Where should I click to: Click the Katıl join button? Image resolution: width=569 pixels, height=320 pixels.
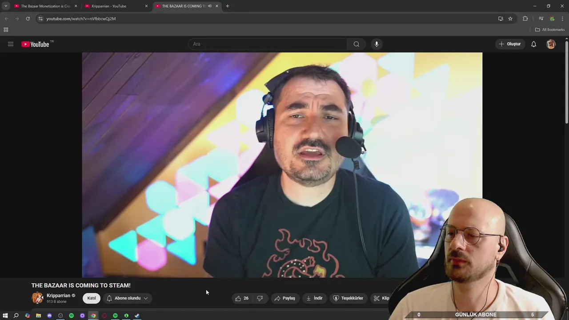[92, 298]
